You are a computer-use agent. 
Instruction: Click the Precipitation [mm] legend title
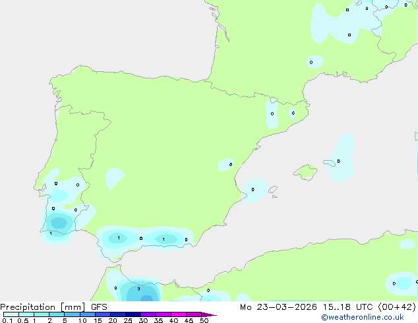(41, 307)
